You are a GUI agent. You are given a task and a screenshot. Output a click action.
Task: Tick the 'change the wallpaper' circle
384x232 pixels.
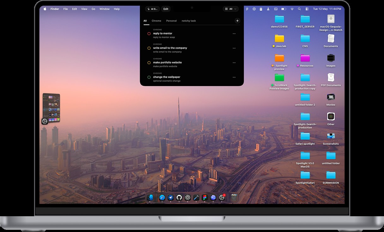(149, 77)
